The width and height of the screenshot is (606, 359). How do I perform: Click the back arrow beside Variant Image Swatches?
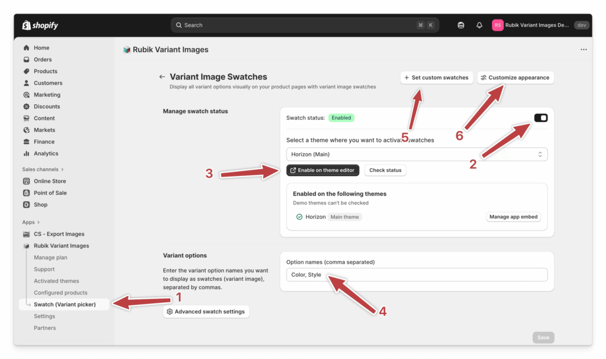[x=162, y=77]
